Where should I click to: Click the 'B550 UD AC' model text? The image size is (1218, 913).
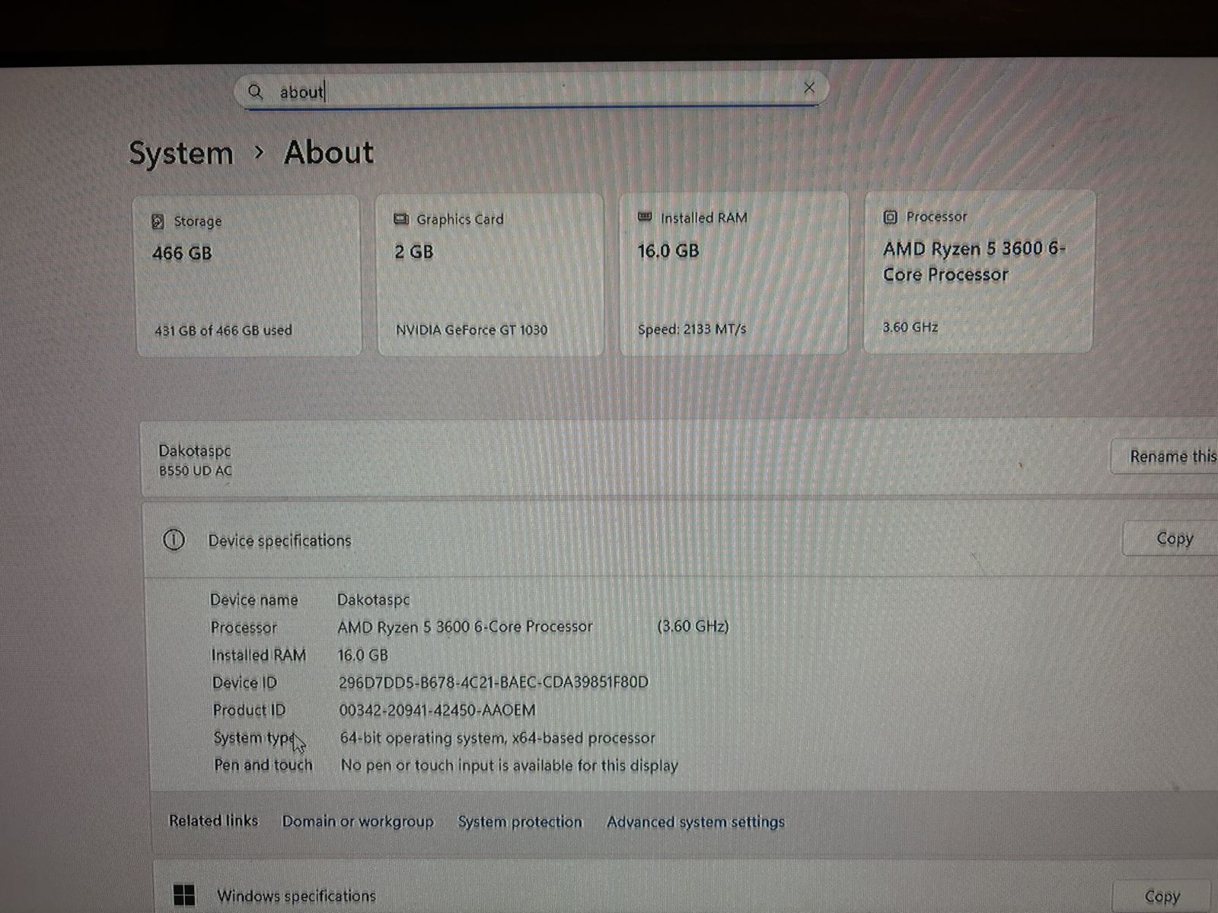click(196, 471)
